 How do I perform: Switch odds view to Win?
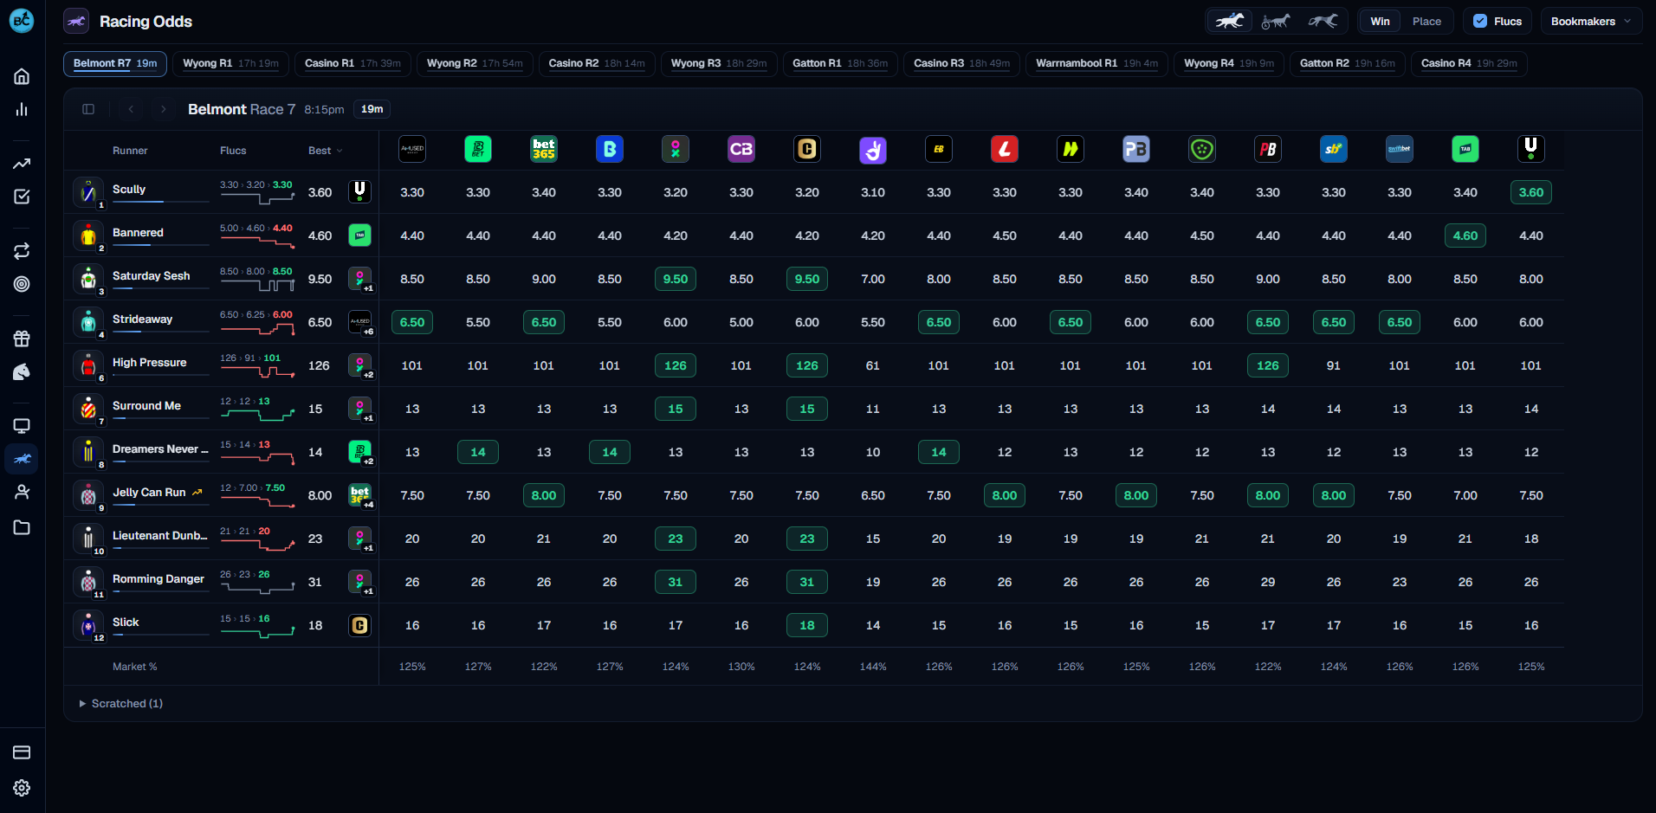click(x=1381, y=21)
